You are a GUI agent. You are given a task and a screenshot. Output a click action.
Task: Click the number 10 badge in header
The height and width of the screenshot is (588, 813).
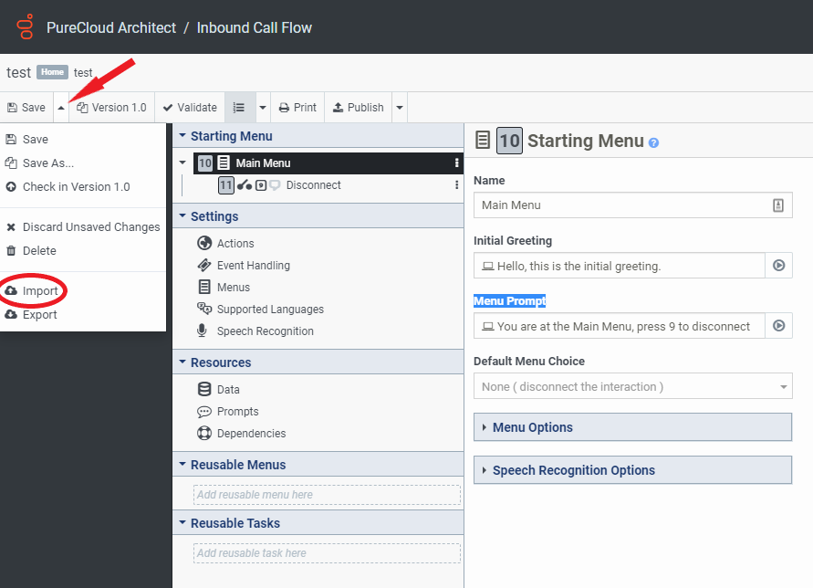click(509, 141)
